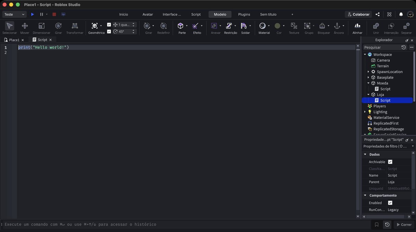The height and width of the screenshot is (232, 416).
Task: Click the Separar icon
Action: [406, 26]
